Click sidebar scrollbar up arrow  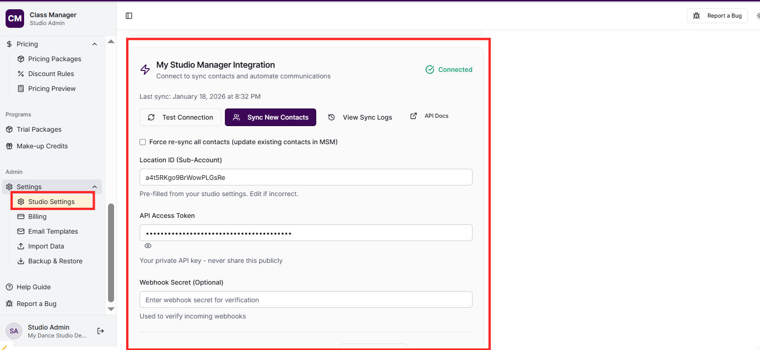click(111, 41)
